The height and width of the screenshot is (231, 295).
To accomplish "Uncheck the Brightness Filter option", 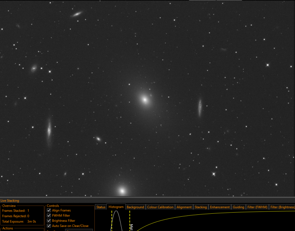I will click(x=49, y=220).
